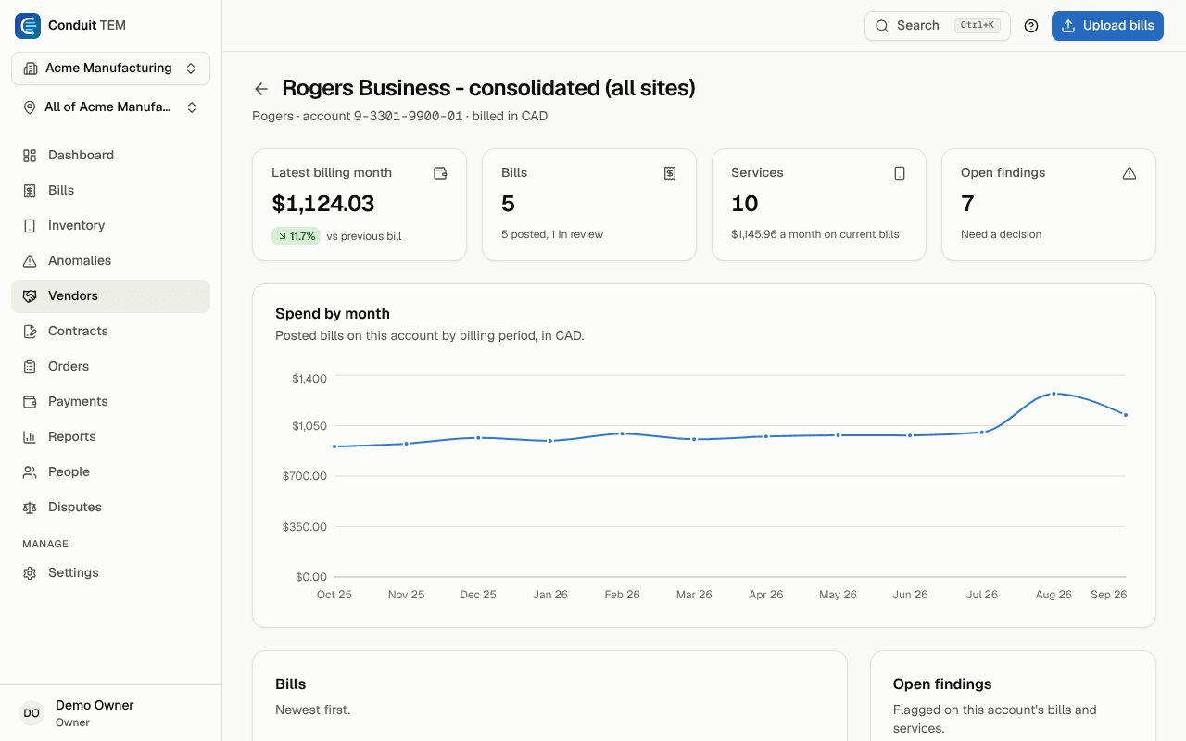
Task: Click the Search field
Action: pyautogui.click(x=938, y=26)
